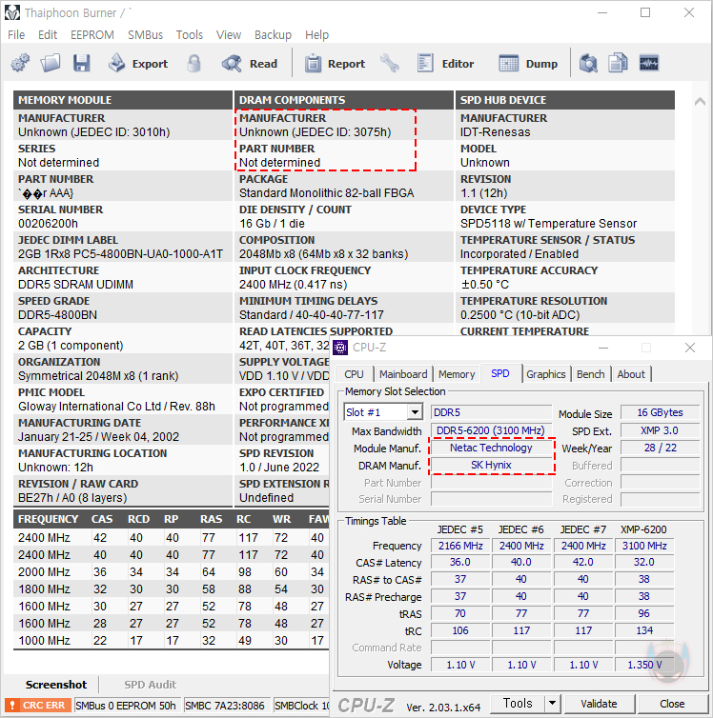Click the DRAM COMPONENTS section header
Screen dimensions: 713x718
point(344,100)
